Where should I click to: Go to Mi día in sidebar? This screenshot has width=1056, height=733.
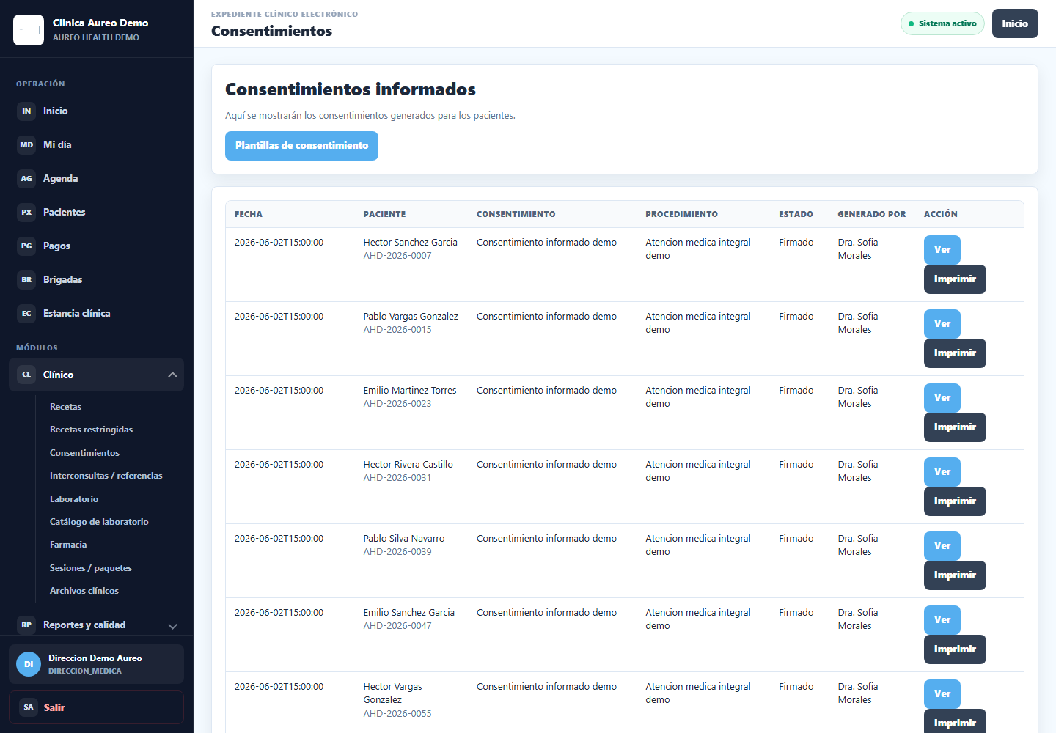[96, 145]
